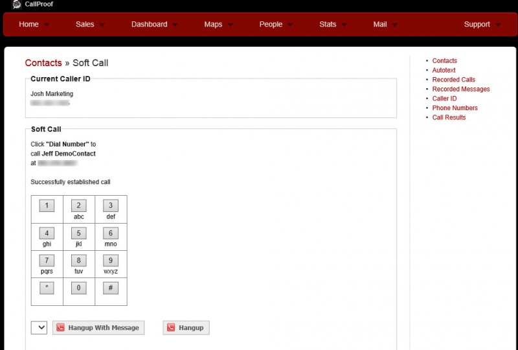
Task: Expand the Sales menu dropdown
Action: pos(102,25)
